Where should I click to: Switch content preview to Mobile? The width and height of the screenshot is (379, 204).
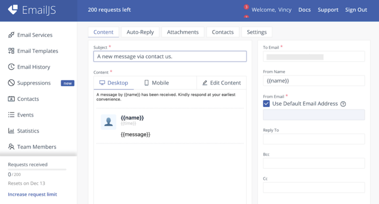coord(156,83)
